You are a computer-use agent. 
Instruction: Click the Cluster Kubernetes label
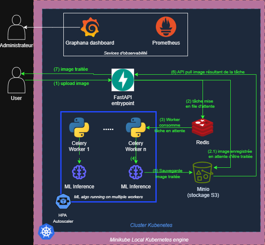click(x=151, y=225)
